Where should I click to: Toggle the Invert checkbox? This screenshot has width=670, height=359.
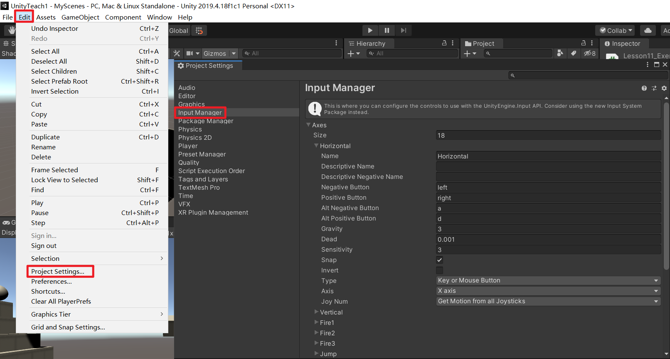coord(439,270)
